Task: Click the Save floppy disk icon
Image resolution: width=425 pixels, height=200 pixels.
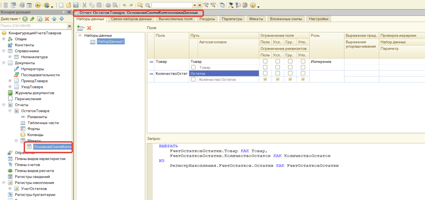Action: [x=76, y=5]
